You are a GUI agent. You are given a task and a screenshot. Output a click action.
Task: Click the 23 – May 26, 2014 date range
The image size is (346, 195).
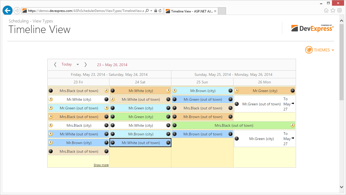click(112, 65)
